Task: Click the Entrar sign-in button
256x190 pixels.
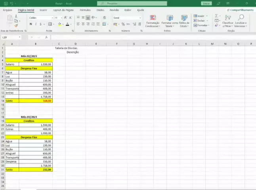Action: (206, 3)
